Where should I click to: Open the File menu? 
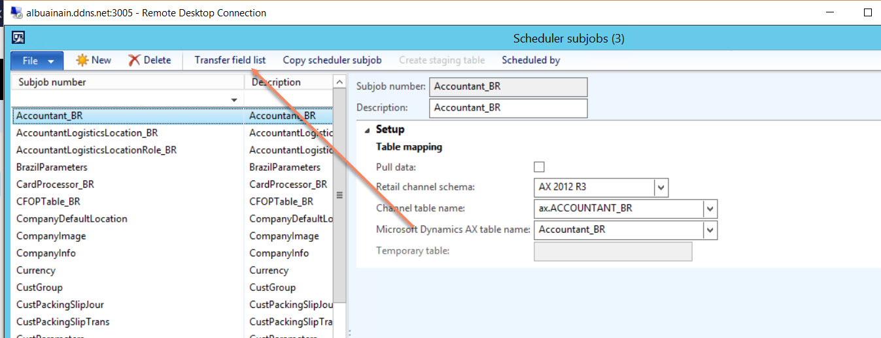[x=37, y=61]
